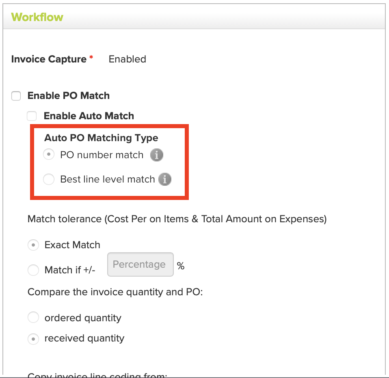Select ordered quantity comparison
Screen dimensions: 389x378
tap(33, 317)
